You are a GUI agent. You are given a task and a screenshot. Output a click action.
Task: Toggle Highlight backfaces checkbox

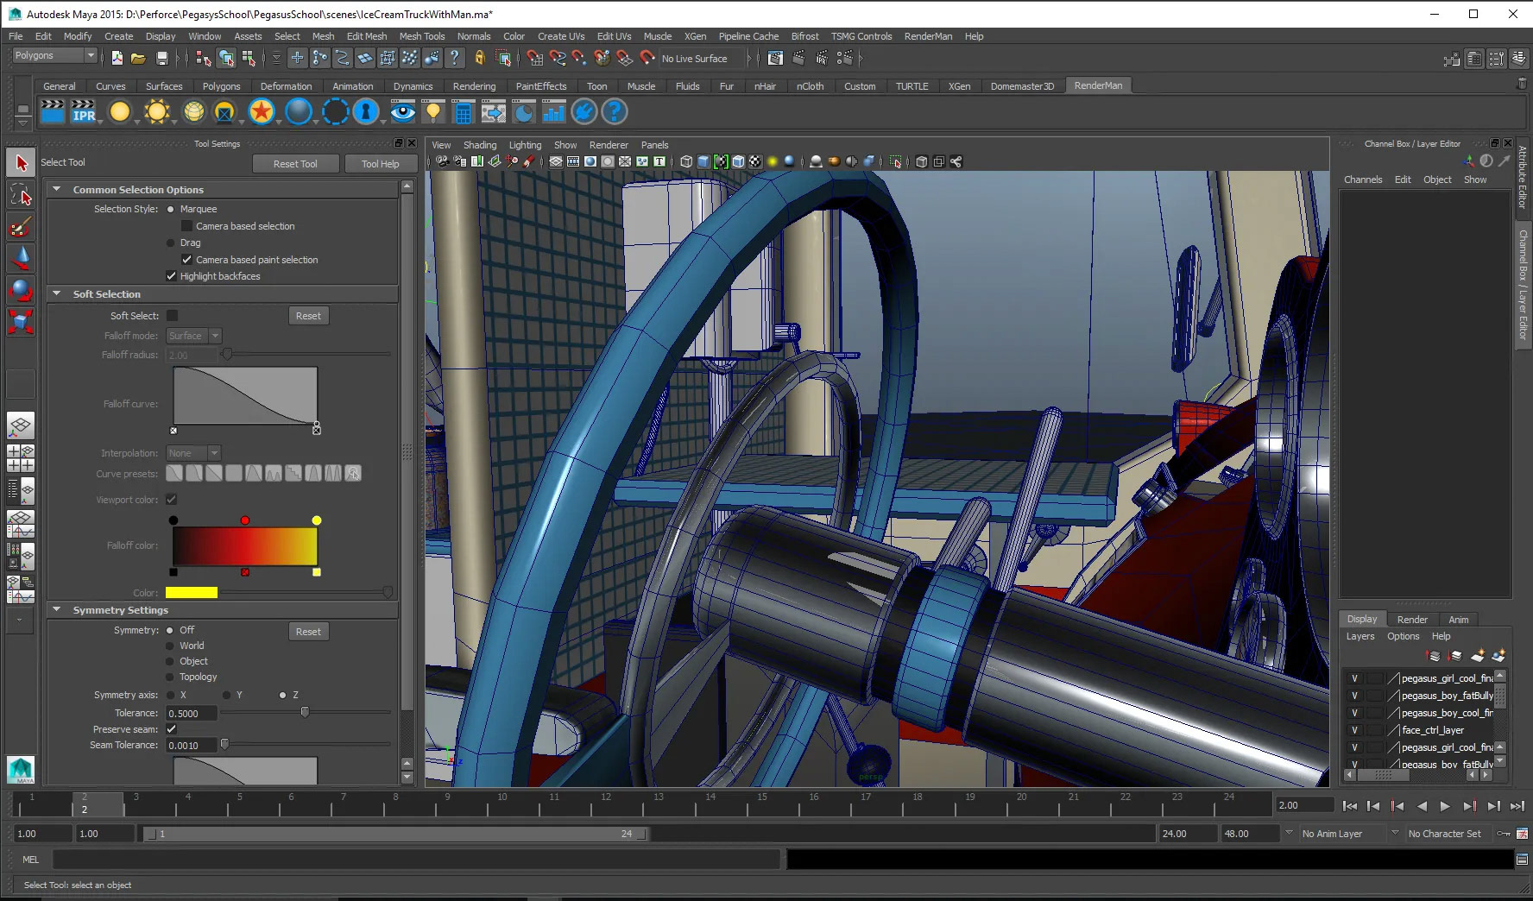click(x=171, y=276)
